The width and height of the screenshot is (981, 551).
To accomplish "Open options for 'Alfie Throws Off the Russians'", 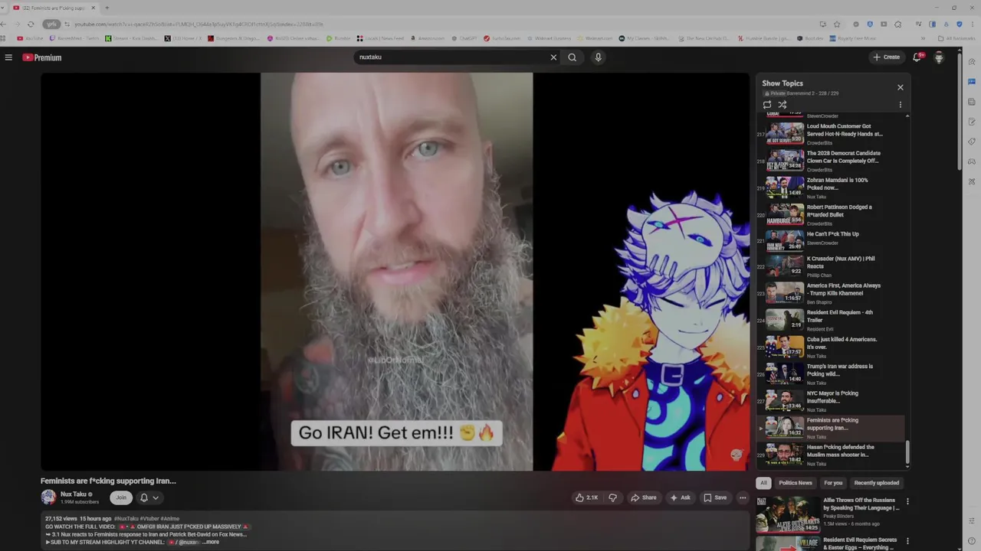I will tap(907, 502).
